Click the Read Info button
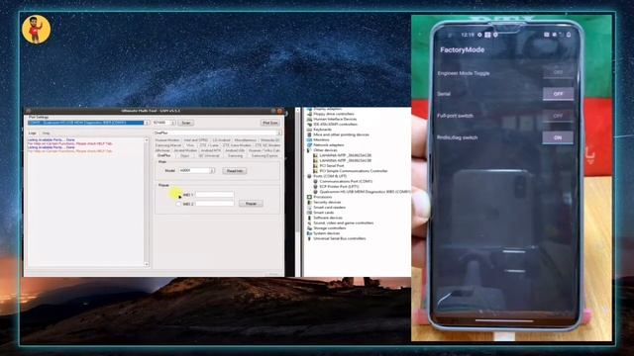The width and height of the screenshot is (634, 356). (x=235, y=171)
